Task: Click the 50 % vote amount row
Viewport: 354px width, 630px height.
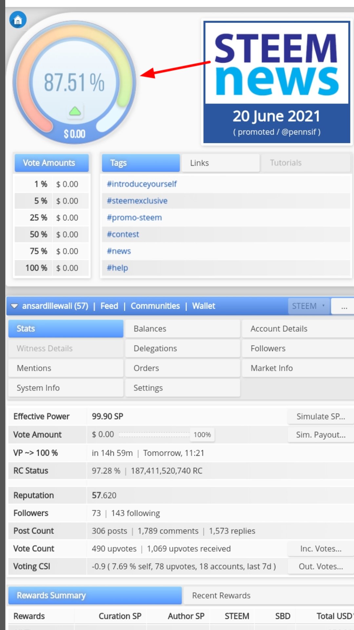Action: tap(52, 234)
